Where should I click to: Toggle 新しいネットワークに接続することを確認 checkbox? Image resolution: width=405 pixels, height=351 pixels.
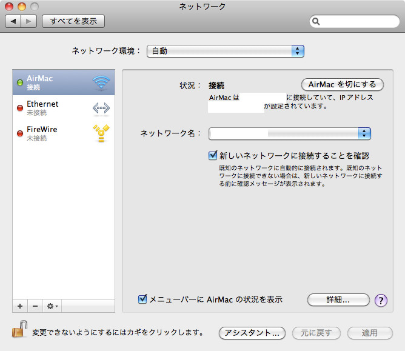pos(213,155)
